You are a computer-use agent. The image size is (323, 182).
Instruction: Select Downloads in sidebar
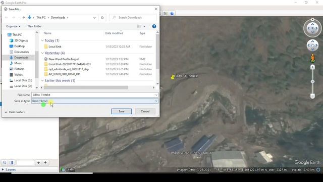pyautogui.click(x=19, y=57)
